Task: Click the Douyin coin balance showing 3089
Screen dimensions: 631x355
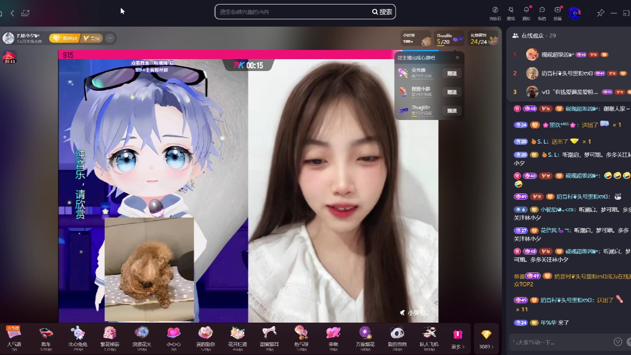Action: pos(486,338)
